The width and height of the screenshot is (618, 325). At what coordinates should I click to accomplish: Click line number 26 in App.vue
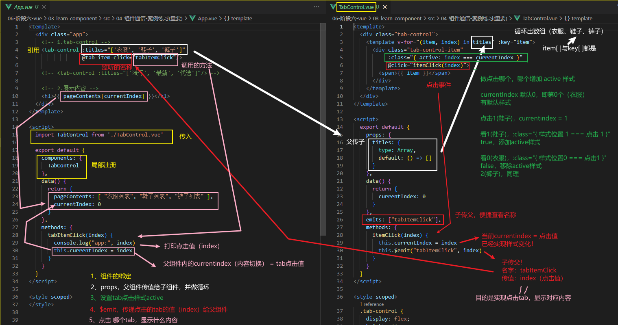tap(15, 219)
